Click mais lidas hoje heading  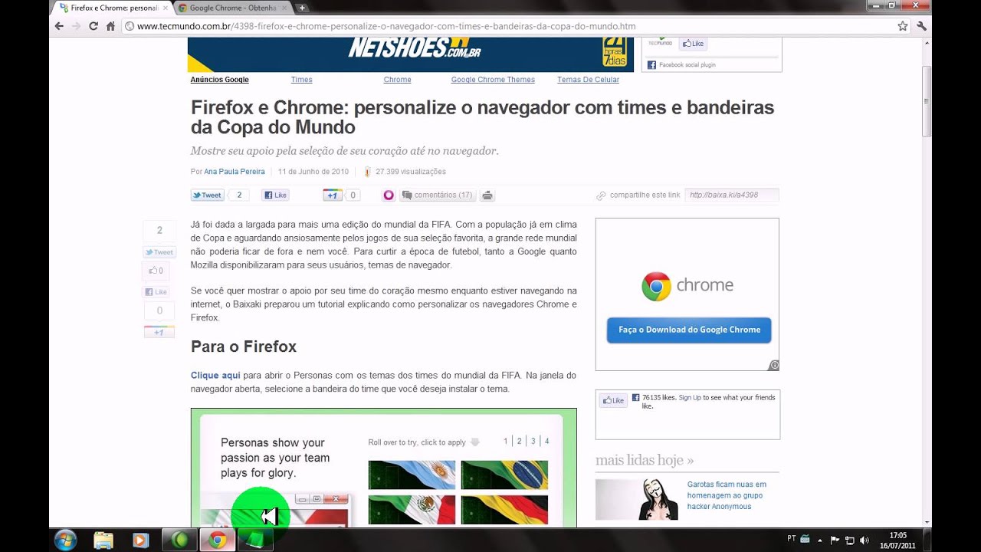645,460
